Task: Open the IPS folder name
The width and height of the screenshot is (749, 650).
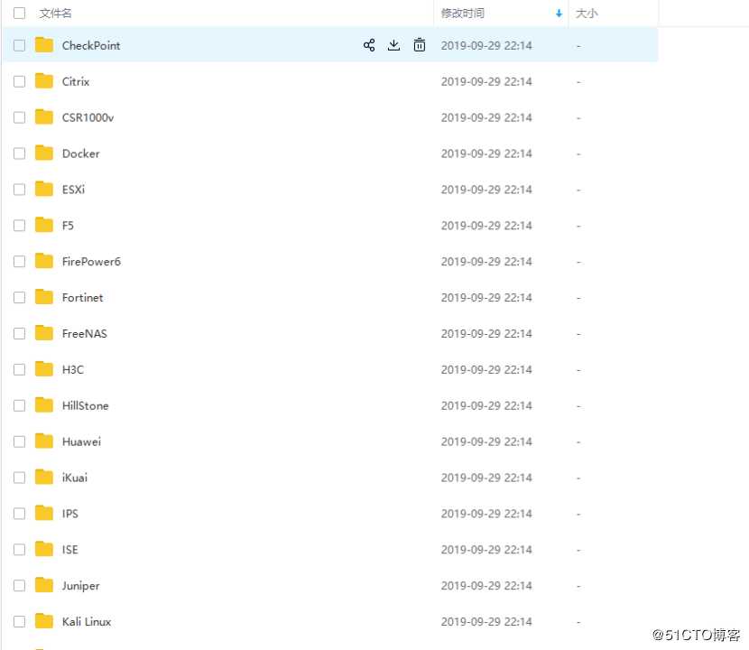Action: (x=70, y=514)
